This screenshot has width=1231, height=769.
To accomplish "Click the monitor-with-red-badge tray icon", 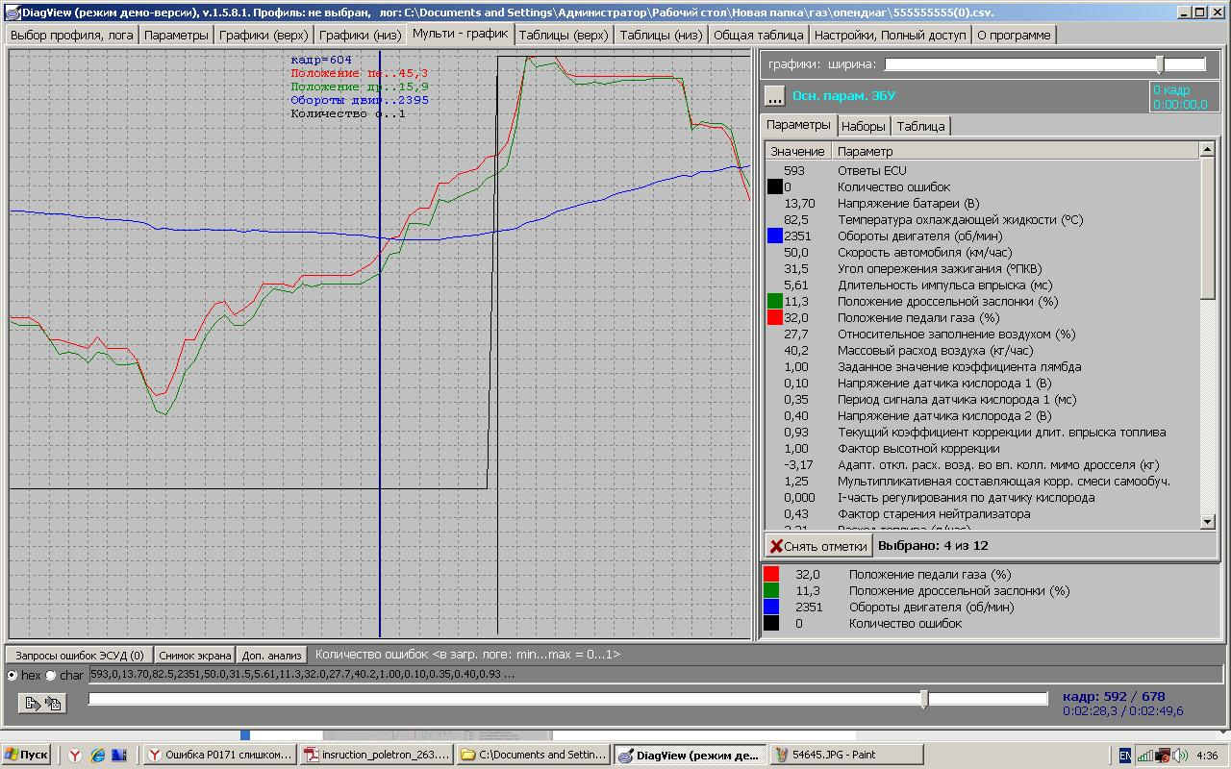I will [1163, 756].
